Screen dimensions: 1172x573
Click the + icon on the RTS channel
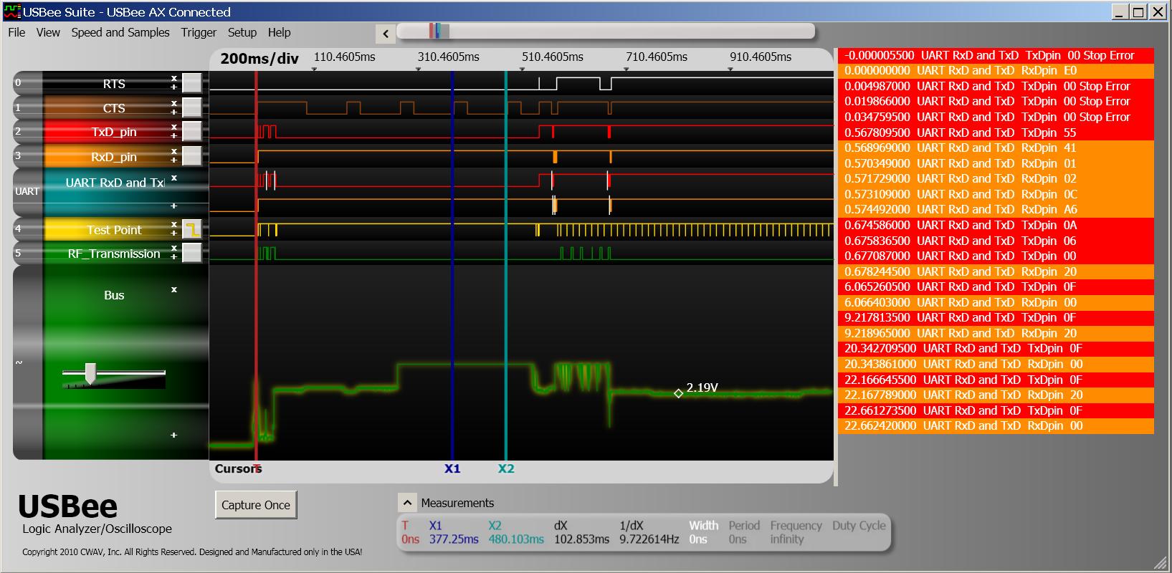point(173,87)
